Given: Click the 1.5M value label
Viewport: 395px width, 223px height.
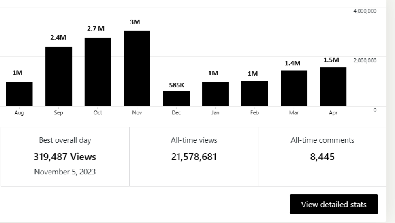Looking at the screenshot, I should coord(331,60).
